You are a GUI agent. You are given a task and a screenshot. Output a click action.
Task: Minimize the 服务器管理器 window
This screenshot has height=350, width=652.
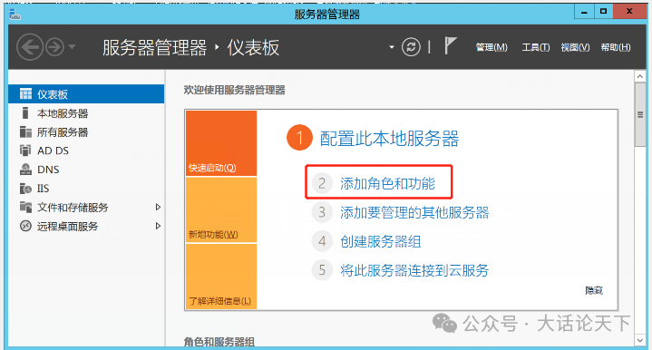(x=584, y=12)
